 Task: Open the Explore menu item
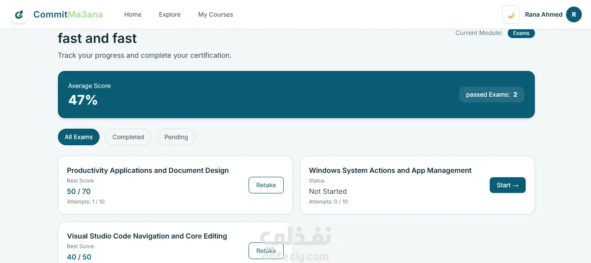[170, 14]
